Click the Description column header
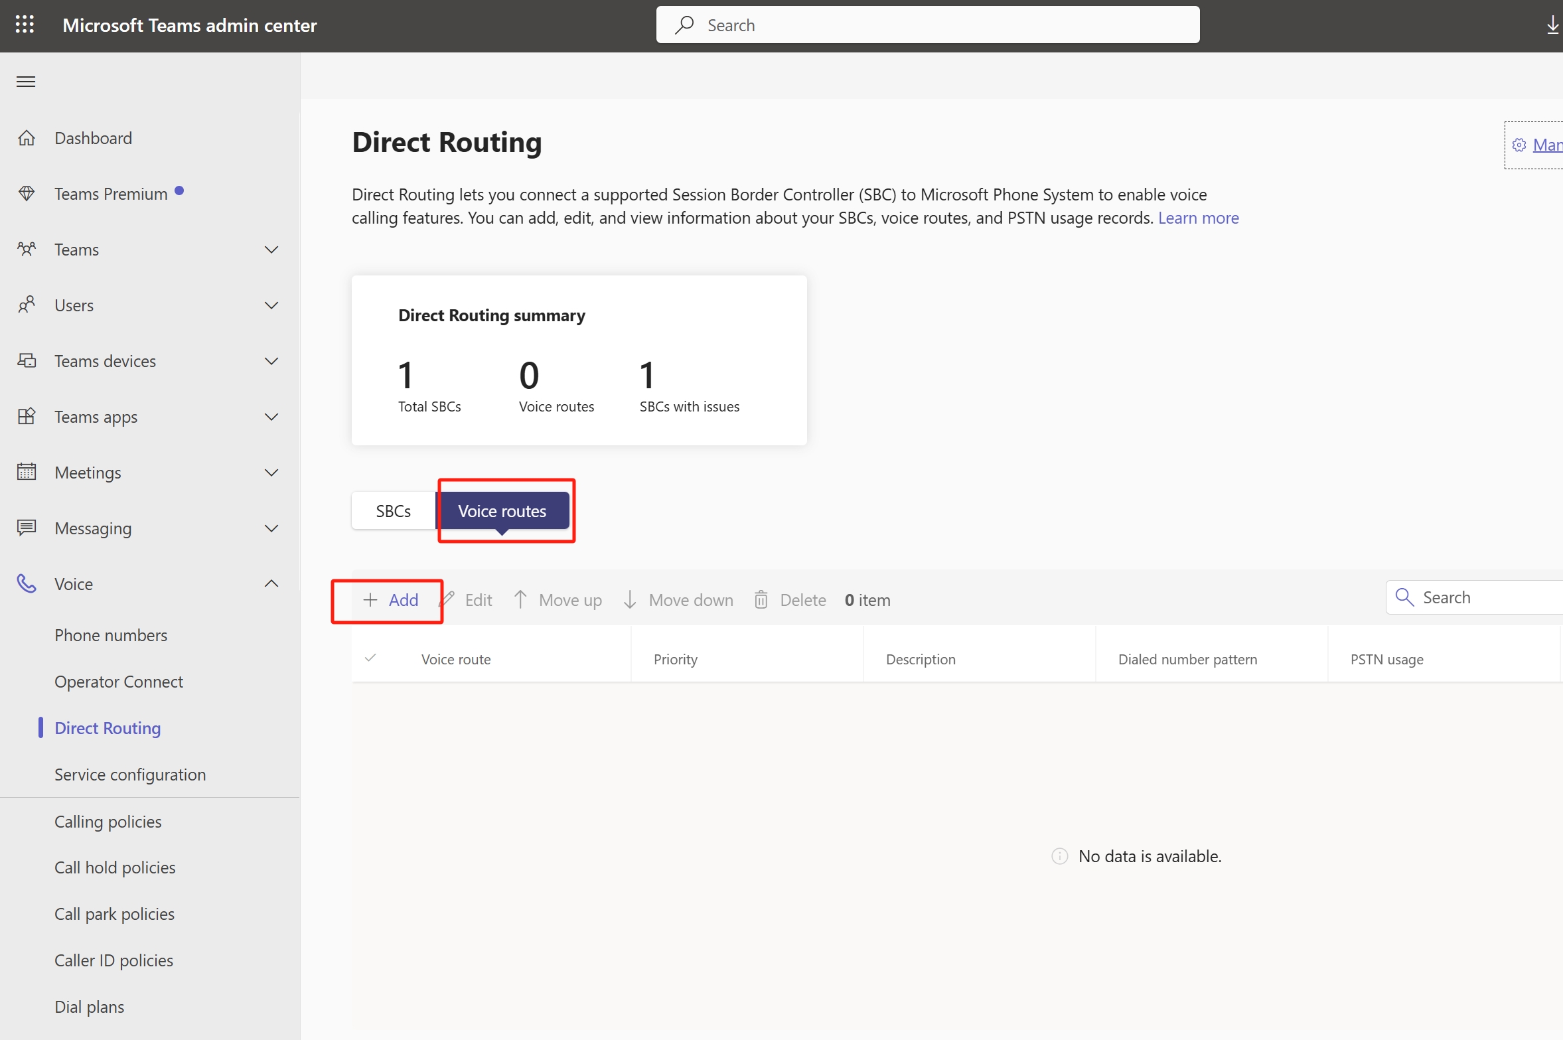This screenshot has width=1563, height=1040. (921, 659)
